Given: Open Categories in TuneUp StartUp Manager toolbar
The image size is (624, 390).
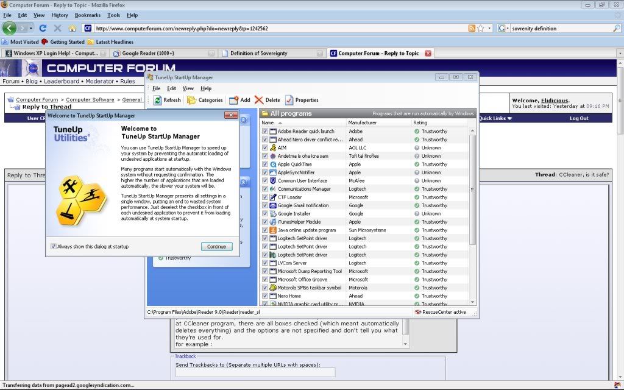Looking at the screenshot, I should tap(205, 100).
